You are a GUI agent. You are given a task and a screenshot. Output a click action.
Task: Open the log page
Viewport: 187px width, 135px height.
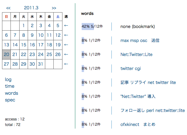(8, 79)
